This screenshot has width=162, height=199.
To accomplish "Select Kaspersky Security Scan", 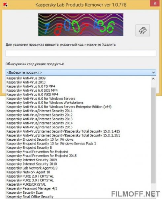I will click(79, 192).
